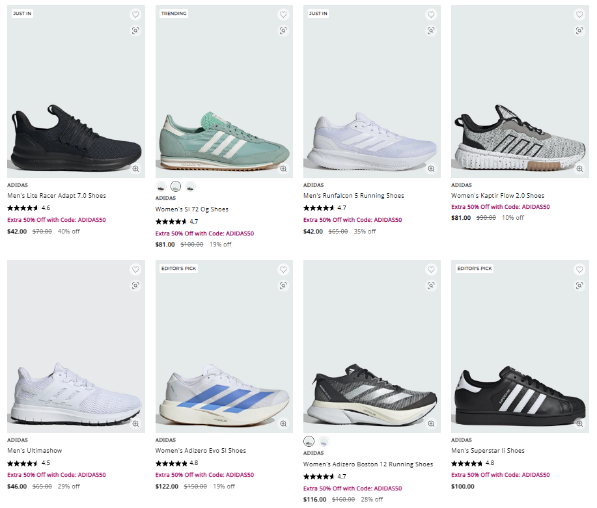Add Women's Kaptir Flow 2.0 to wishlist via heart icon
The width and height of the screenshot is (597, 508).
pyautogui.click(x=579, y=14)
